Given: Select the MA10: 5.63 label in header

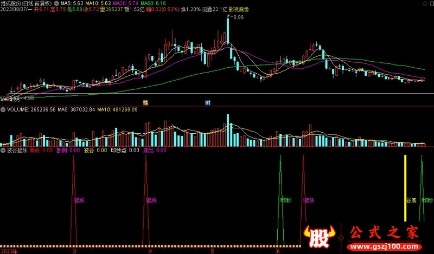Looking at the screenshot, I should point(98,4).
